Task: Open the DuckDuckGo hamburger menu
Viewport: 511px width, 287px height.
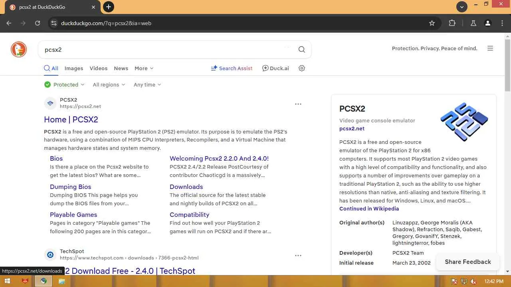Action: pos(490,48)
